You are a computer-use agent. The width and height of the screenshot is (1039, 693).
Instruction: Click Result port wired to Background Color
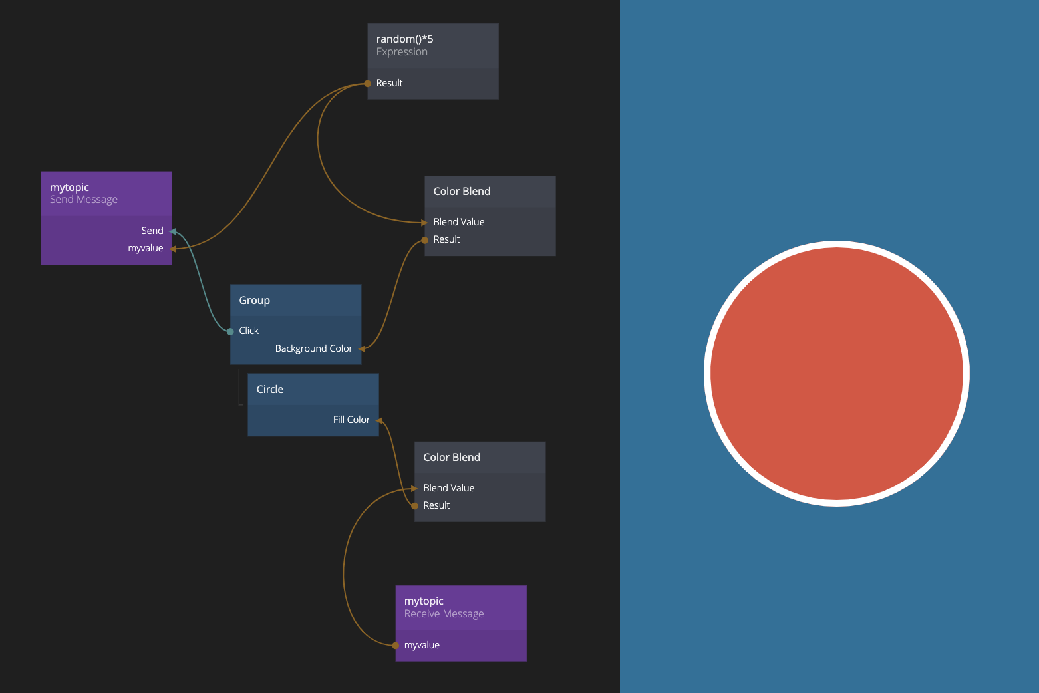point(425,240)
